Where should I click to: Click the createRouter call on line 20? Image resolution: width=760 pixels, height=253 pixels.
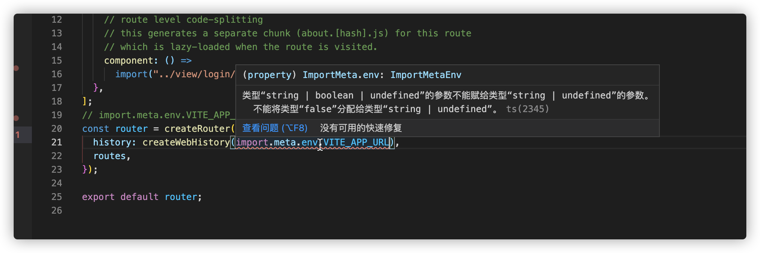click(197, 129)
